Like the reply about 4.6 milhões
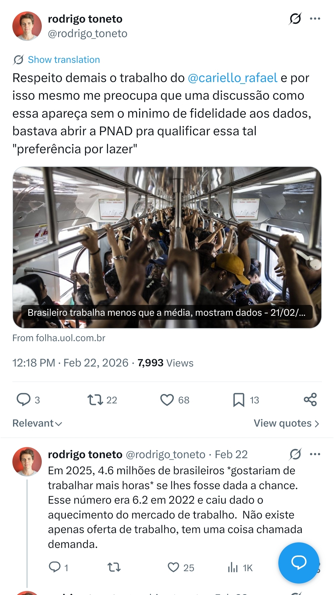Screen dimensions: 334x595 [173, 567]
